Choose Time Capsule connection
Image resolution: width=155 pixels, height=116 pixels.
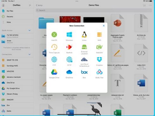[x=54, y=47]
